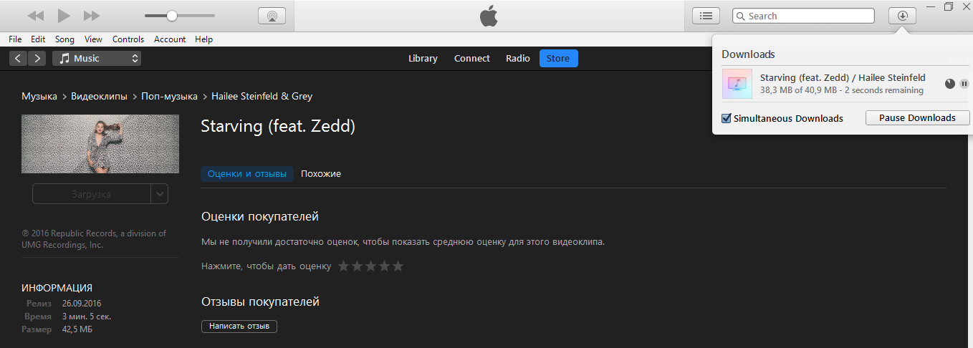This screenshot has width=973, height=348.
Task: Go back with the left chevron button
Action: [x=18, y=59]
